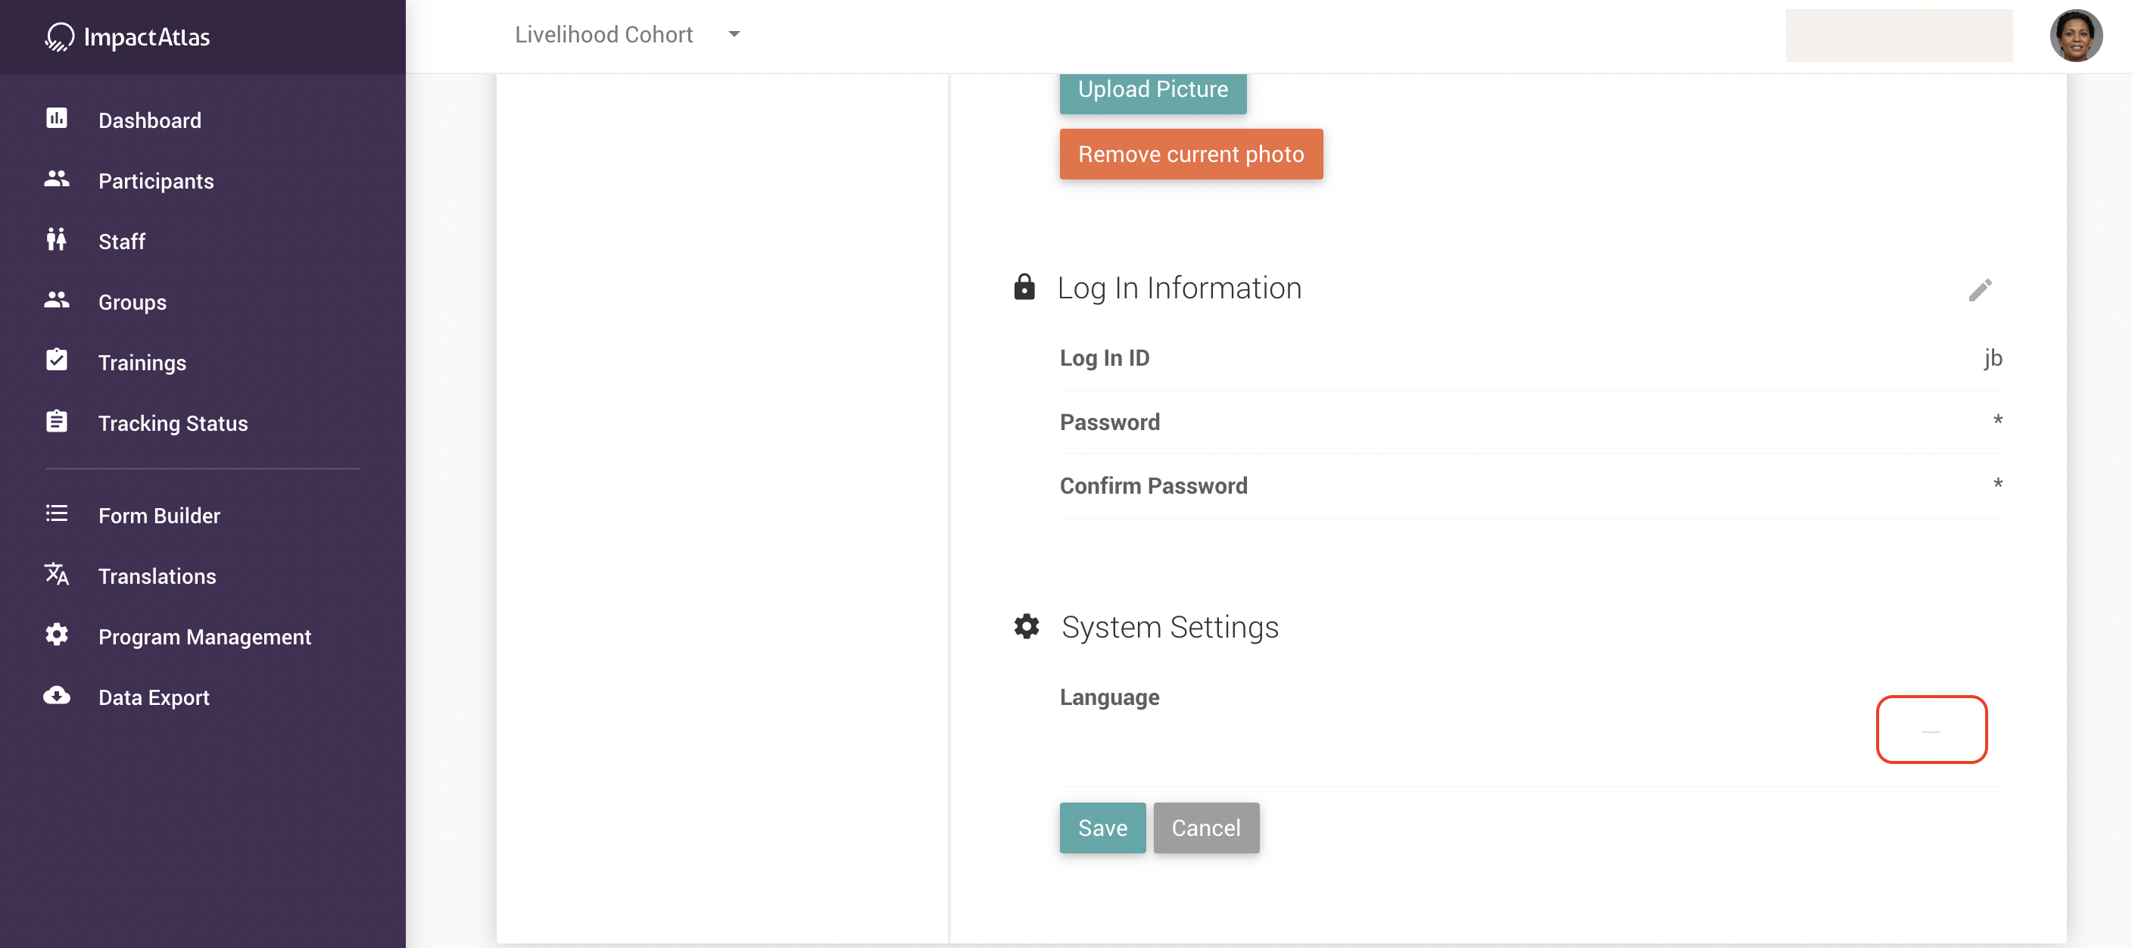Select the Dashboard chart icon in the sidebar
This screenshot has width=2132, height=948.
tap(55, 119)
